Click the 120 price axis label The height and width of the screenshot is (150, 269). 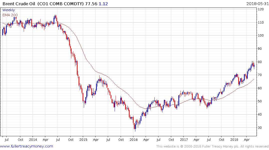(x=261, y=9)
